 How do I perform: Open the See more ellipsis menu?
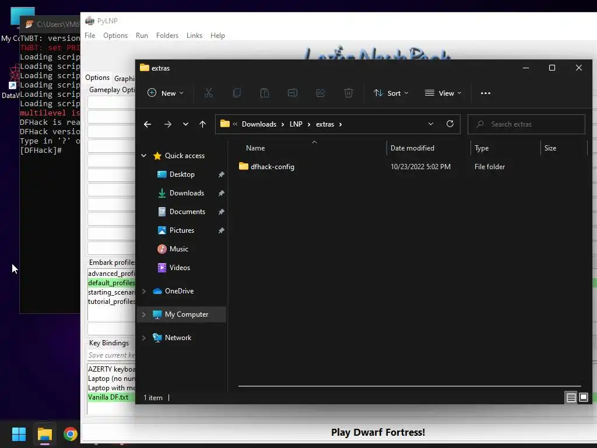pos(486,93)
